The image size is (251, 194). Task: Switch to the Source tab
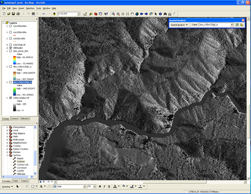[14, 118]
